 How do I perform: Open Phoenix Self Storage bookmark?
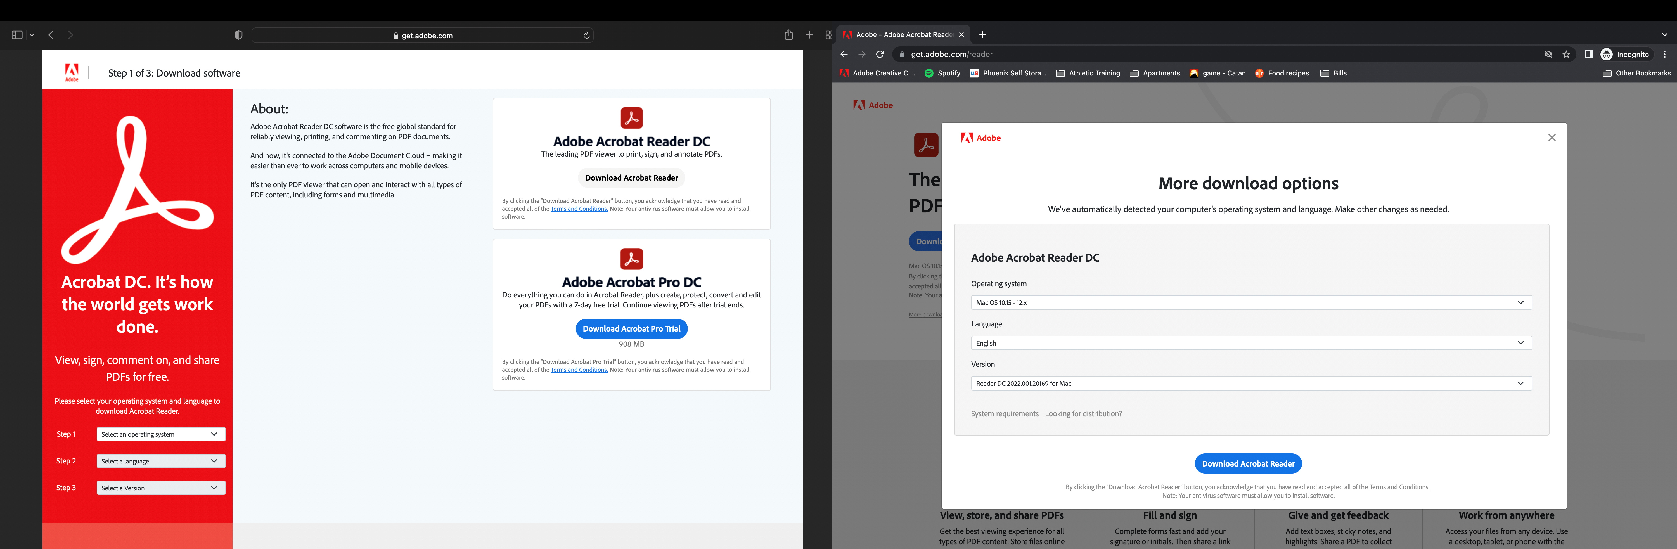coord(1008,73)
